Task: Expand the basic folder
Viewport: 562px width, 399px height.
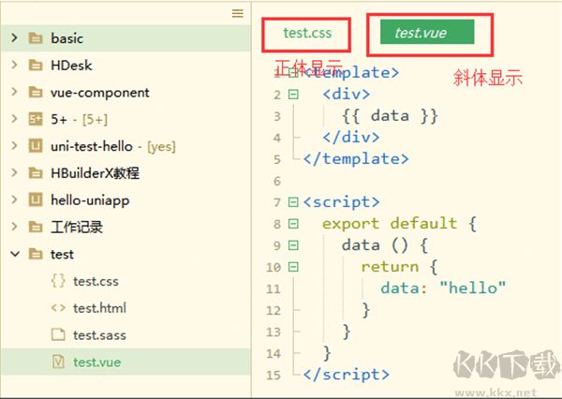Action: (x=14, y=38)
